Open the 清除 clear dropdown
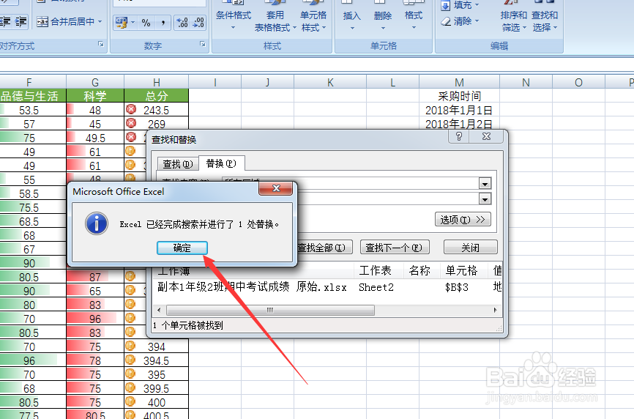634x419 pixels. click(x=460, y=21)
